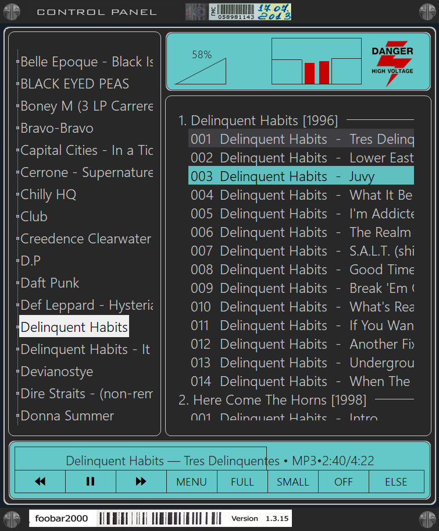The image size is (439, 531).
Task: Select Daft Punk in the artist tree
Action: [x=50, y=283]
